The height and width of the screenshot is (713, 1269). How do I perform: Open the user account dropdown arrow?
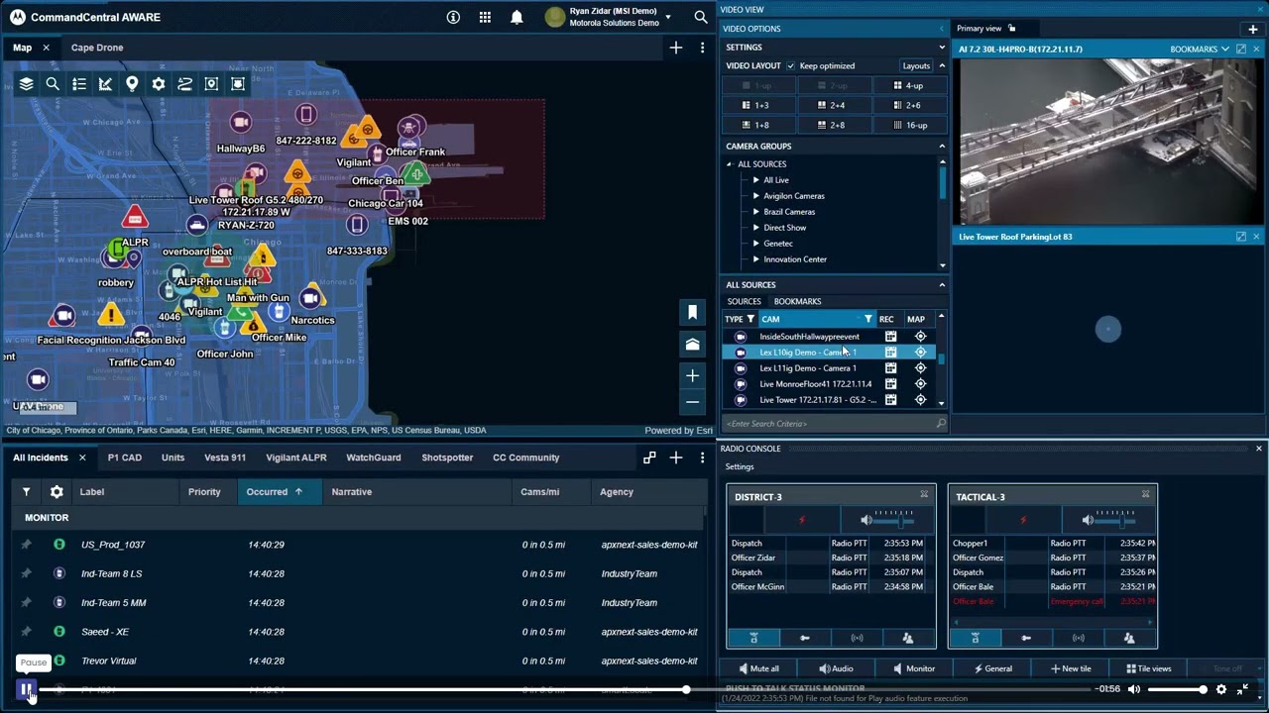[668, 17]
